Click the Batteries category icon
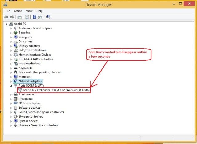197x144 pixels. coord(15,33)
